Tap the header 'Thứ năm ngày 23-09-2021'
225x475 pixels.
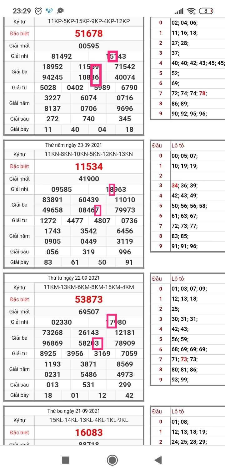[73, 145]
